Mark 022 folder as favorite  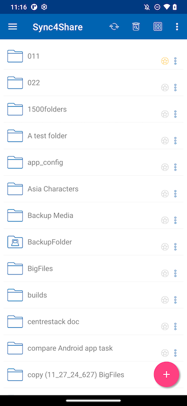pyautogui.click(x=165, y=88)
